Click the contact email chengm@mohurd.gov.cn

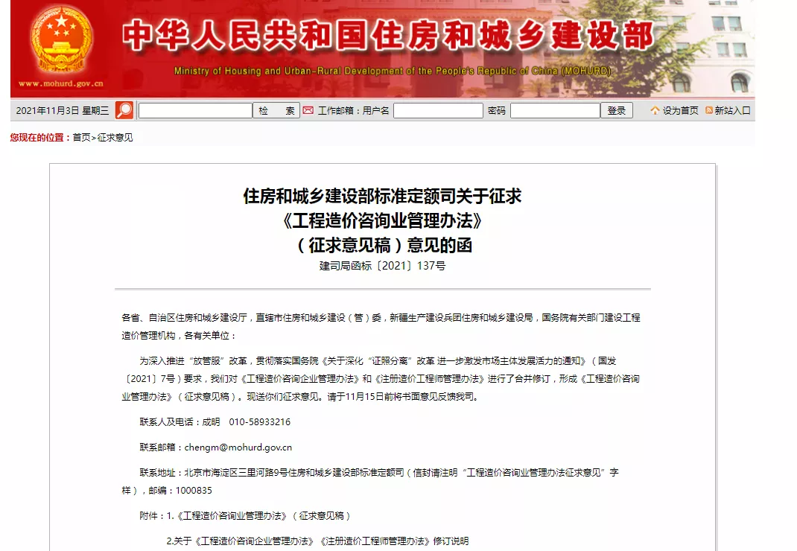click(238, 448)
